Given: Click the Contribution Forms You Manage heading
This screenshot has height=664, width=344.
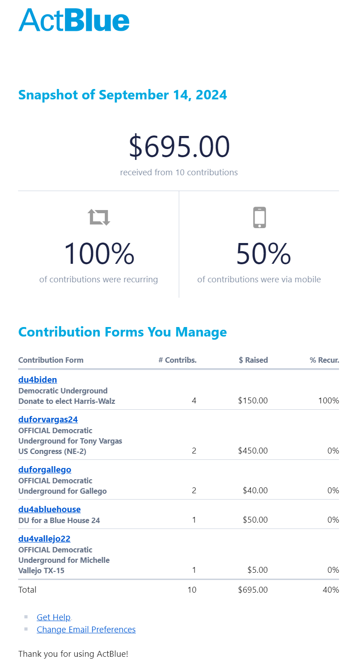Looking at the screenshot, I should (123, 332).
